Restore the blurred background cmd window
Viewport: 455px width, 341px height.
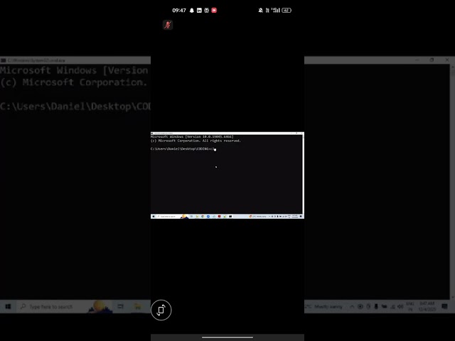[x=432, y=60]
